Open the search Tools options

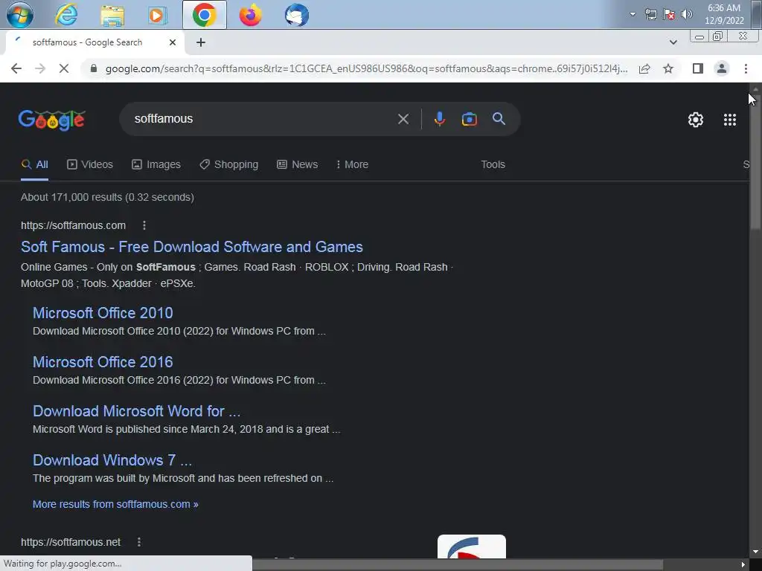493,164
